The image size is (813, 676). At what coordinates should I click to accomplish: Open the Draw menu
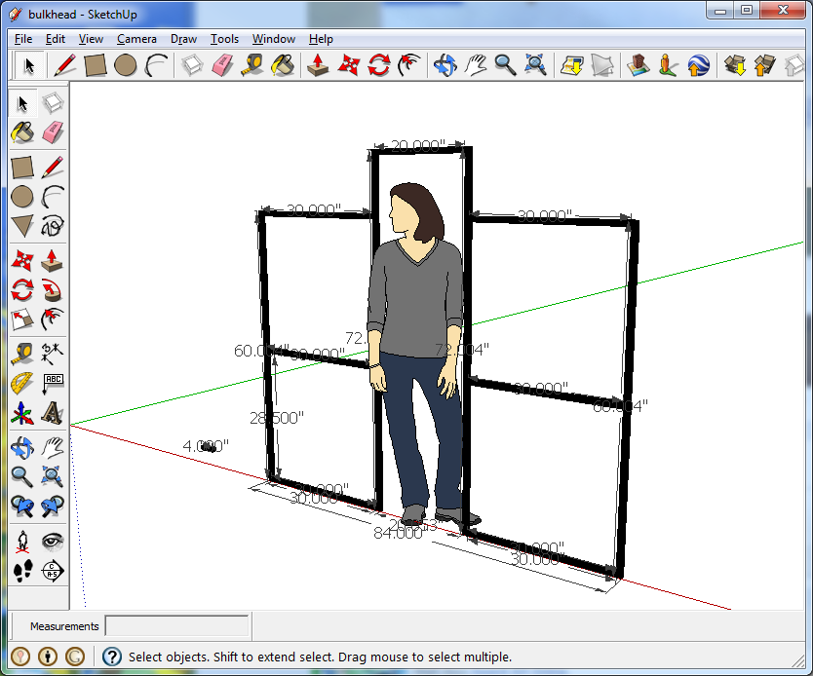pos(183,39)
